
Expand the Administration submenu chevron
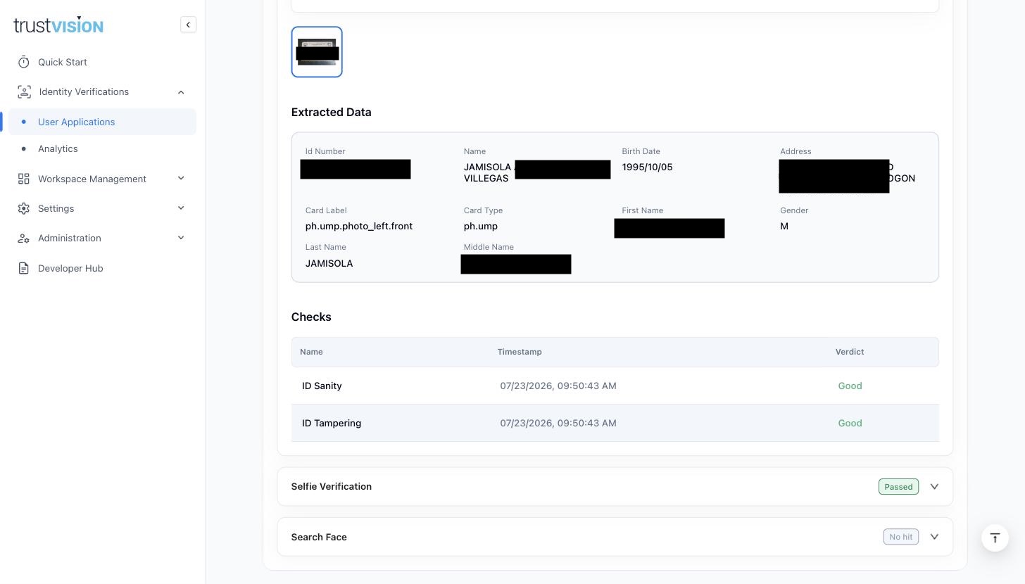181,238
